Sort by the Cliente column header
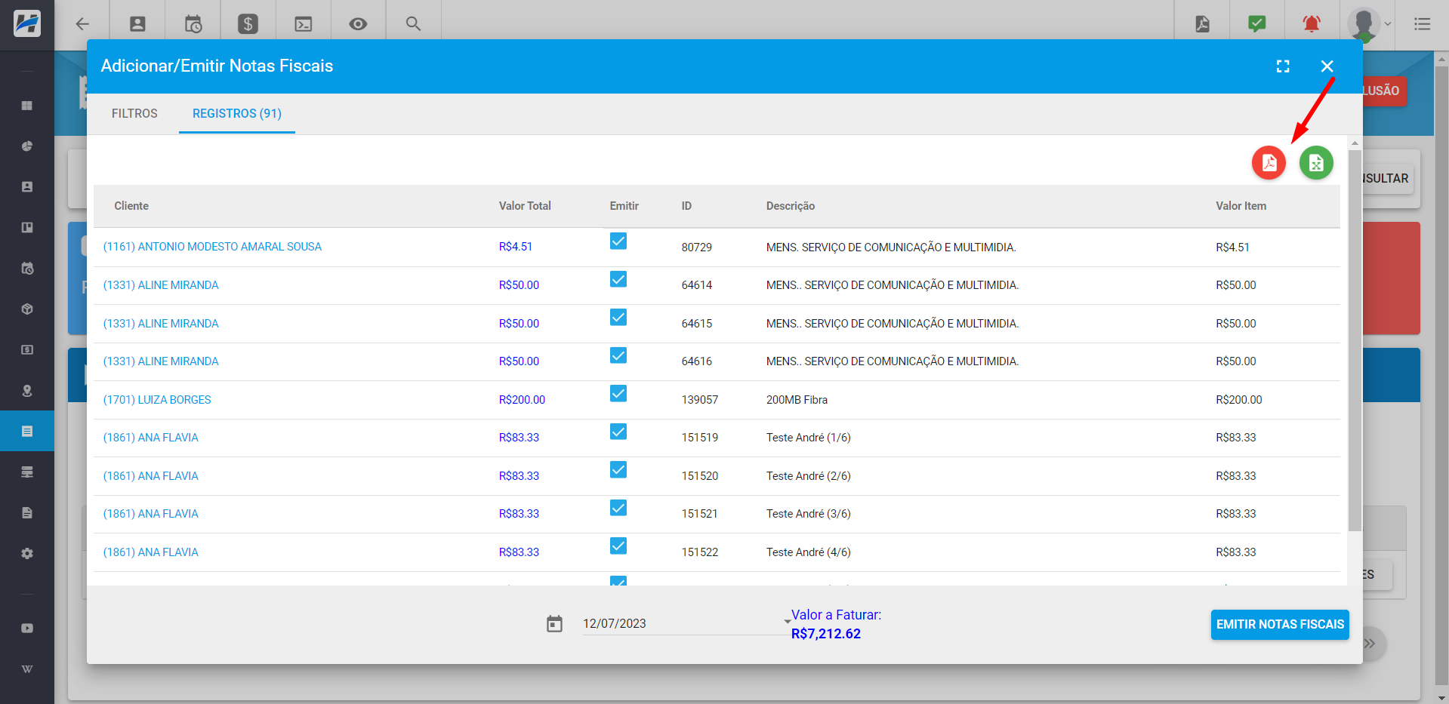 tap(131, 206)
